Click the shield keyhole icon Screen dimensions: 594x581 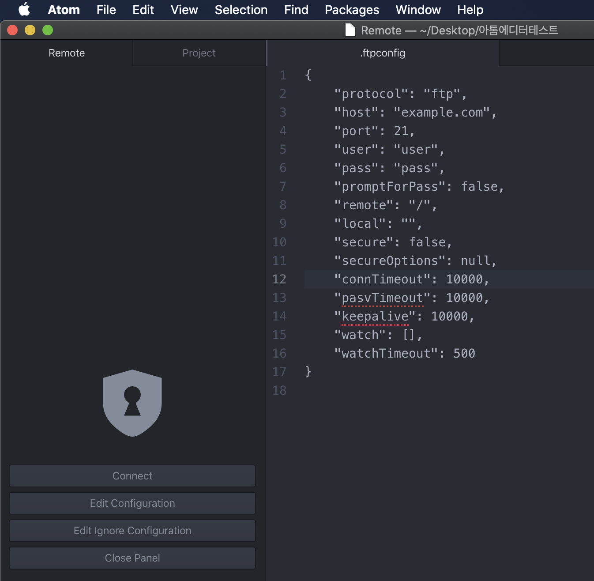[x=132, y=403]
